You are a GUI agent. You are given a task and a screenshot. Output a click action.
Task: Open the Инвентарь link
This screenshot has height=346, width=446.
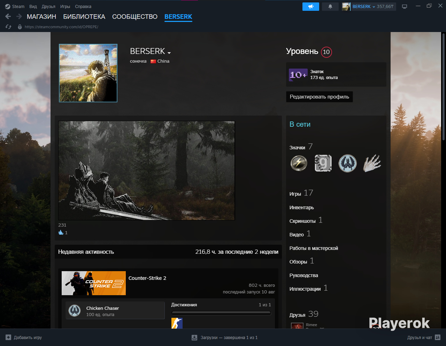point(302,207)
